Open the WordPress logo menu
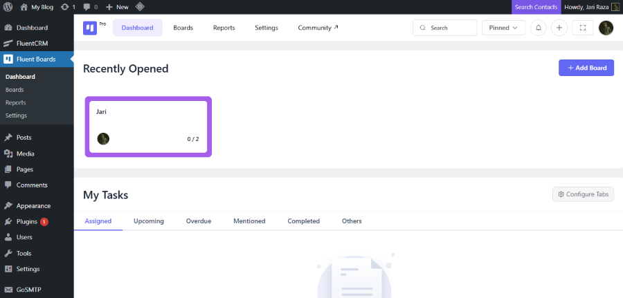623x298 pixels. coord(8,7)
